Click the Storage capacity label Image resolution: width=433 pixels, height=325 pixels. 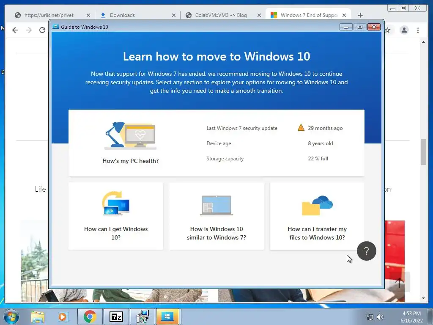pyautogui.click(x=225, y=159)
